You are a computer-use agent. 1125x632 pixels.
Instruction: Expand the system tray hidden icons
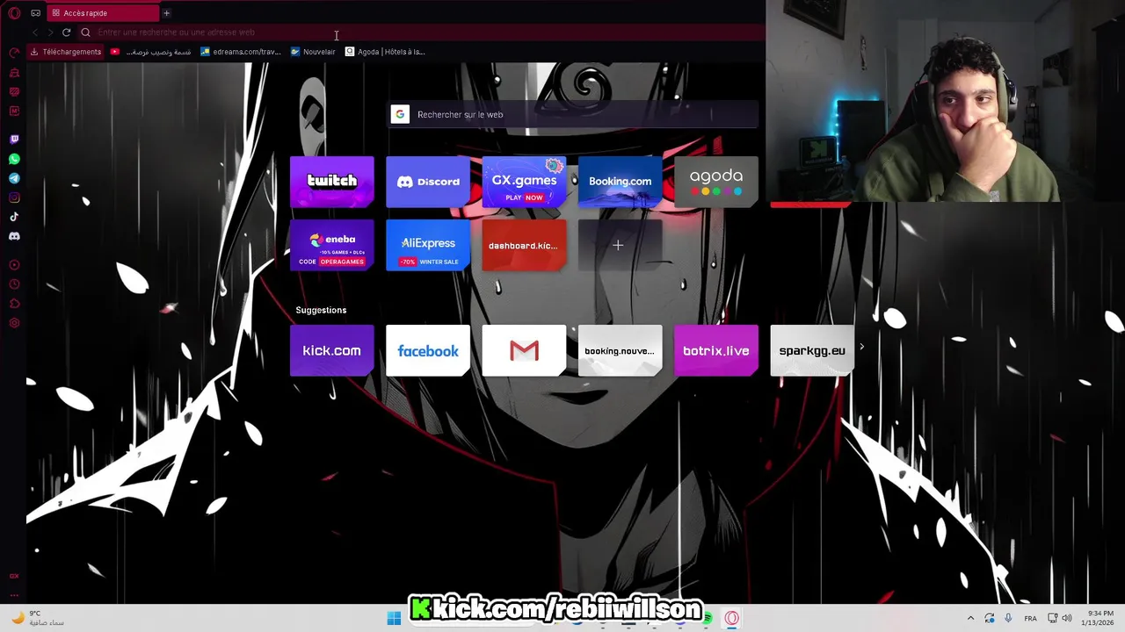pos(970,618)
